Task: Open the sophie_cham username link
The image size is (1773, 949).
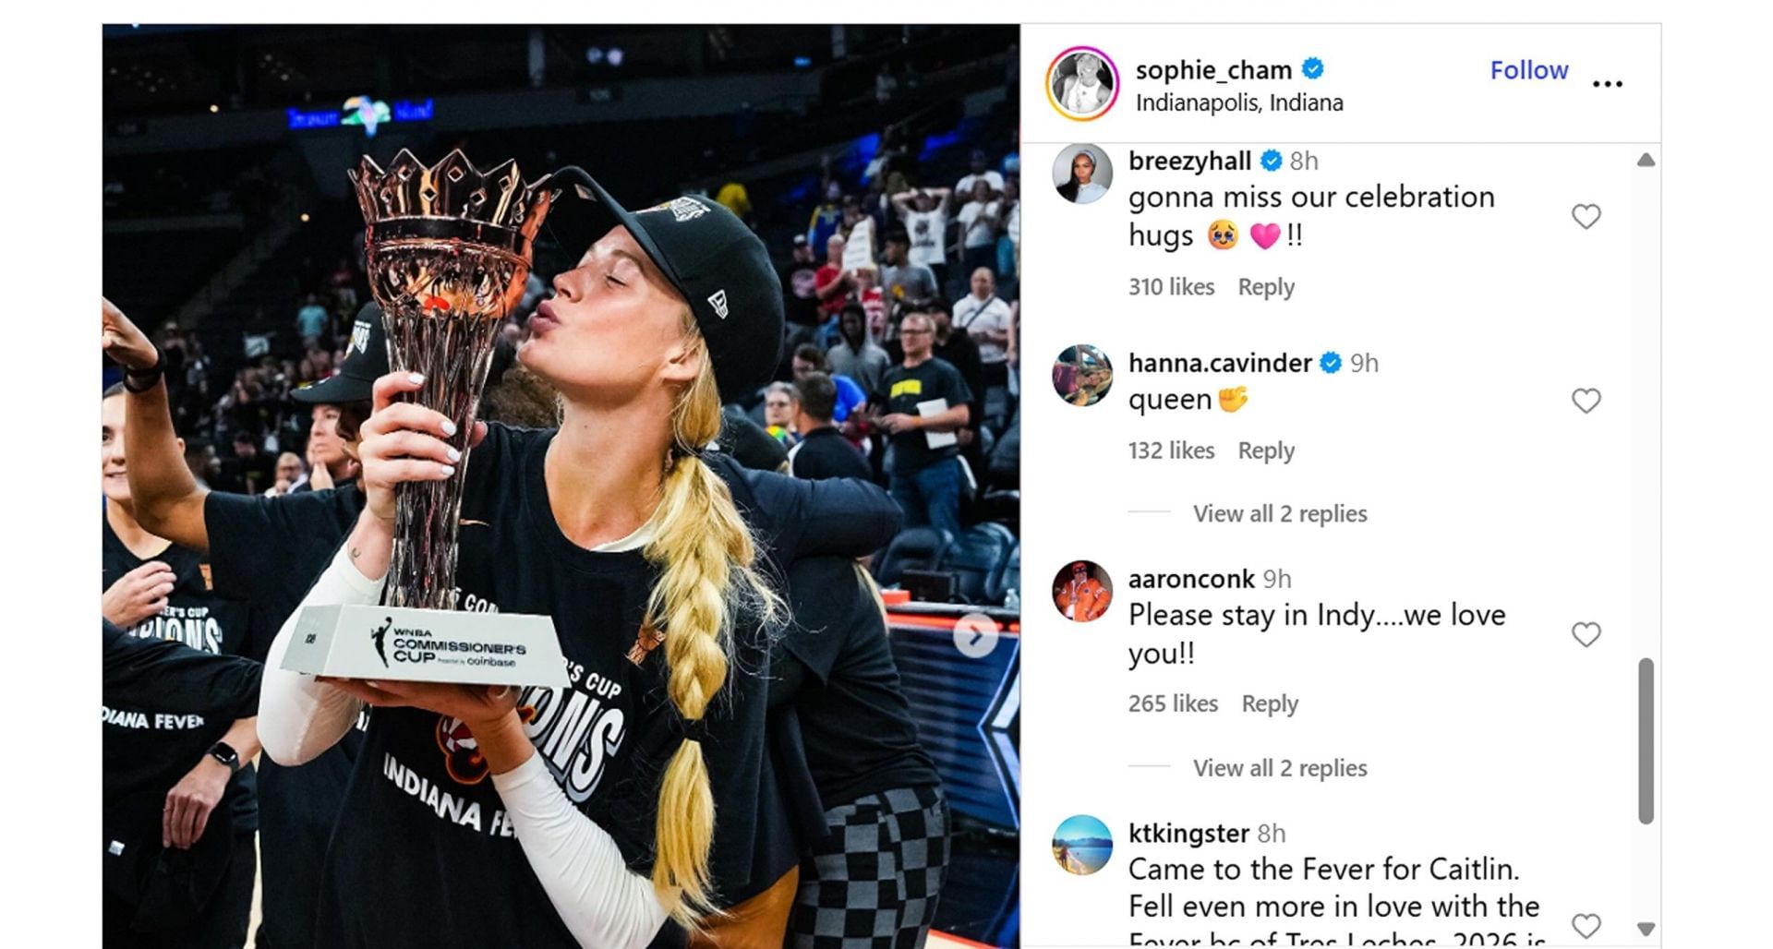Action: [1213, 70]
